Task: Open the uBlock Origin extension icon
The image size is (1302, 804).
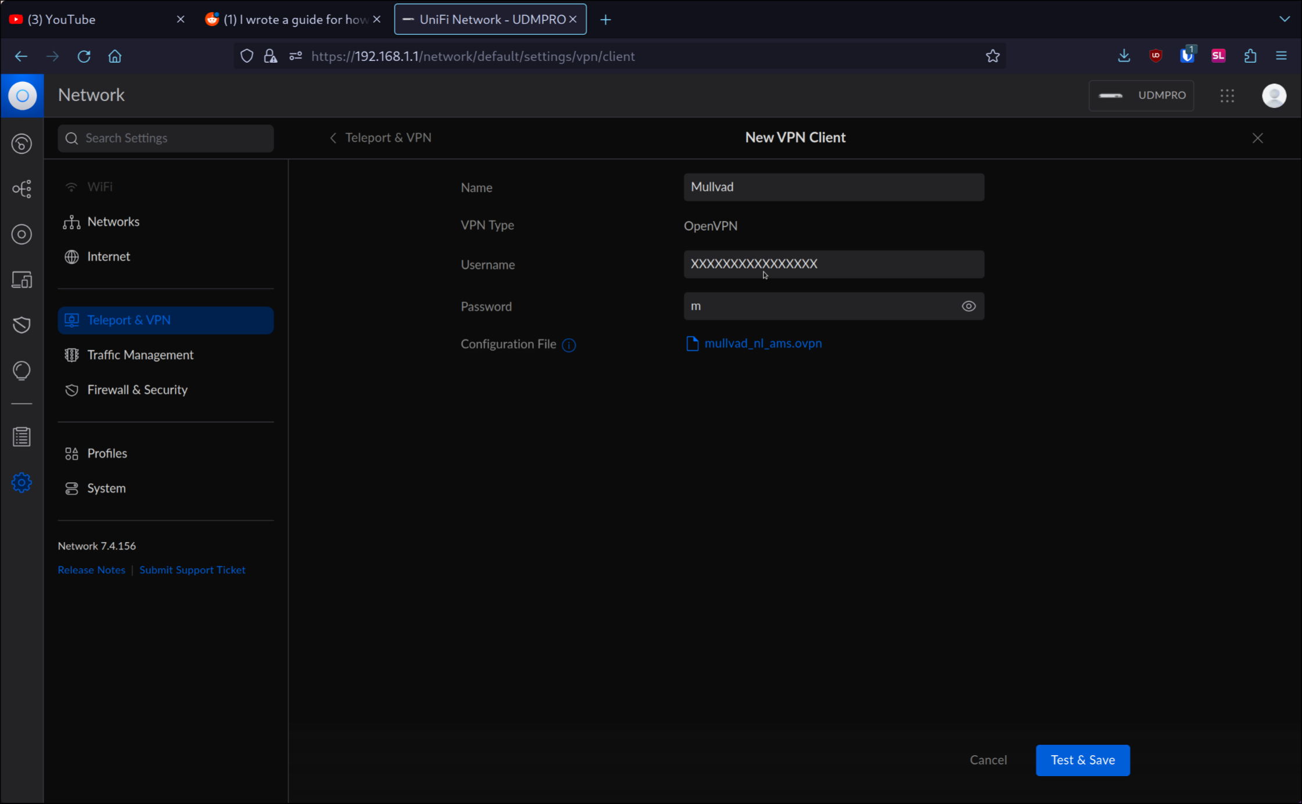Action: tap(1156, 56)
